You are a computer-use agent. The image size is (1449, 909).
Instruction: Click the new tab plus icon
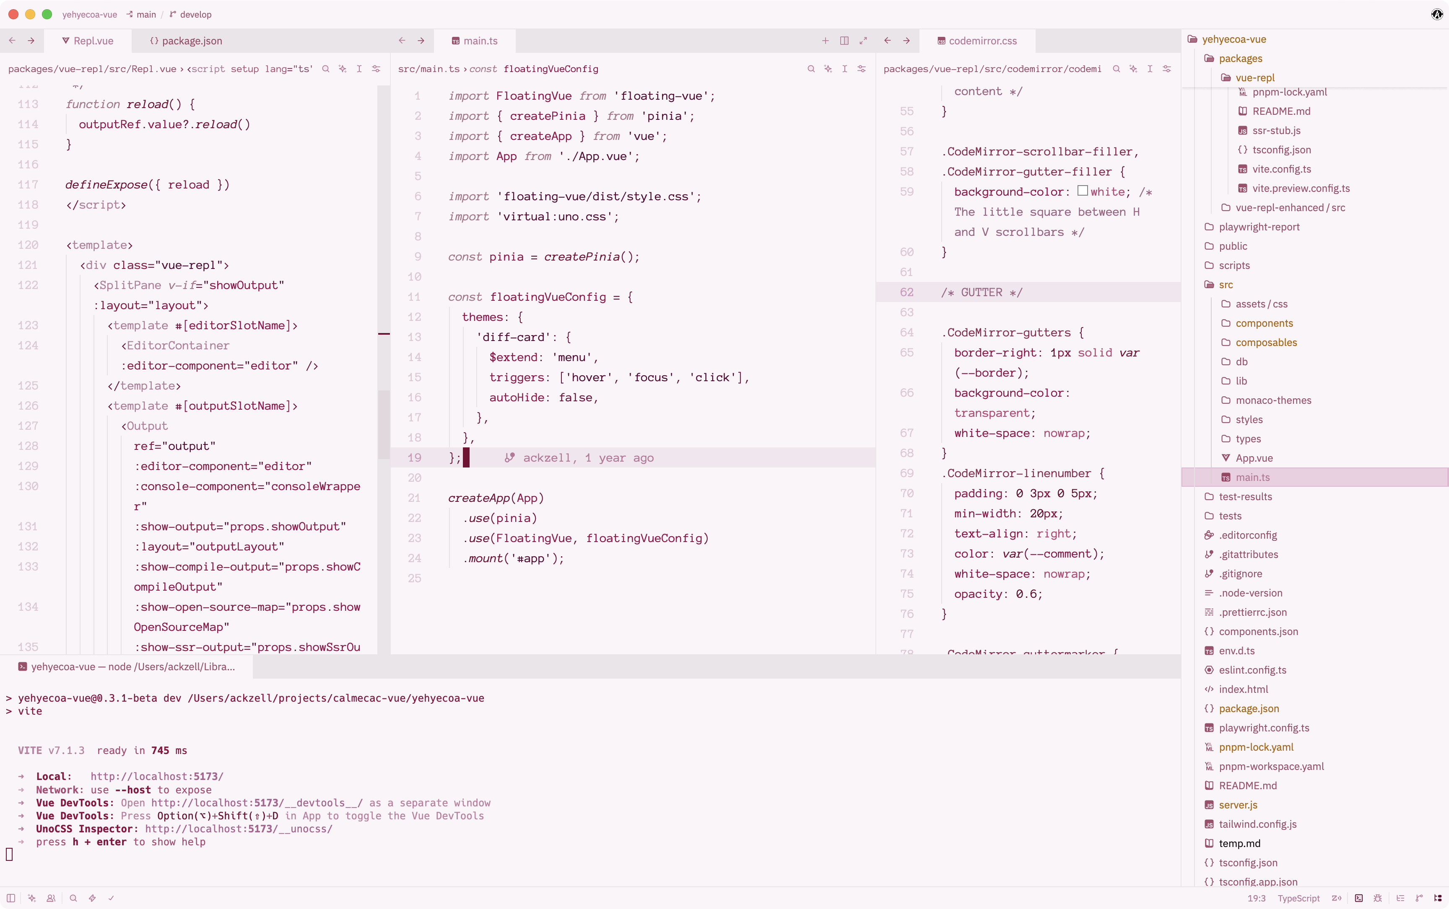[x=826, y=40]
